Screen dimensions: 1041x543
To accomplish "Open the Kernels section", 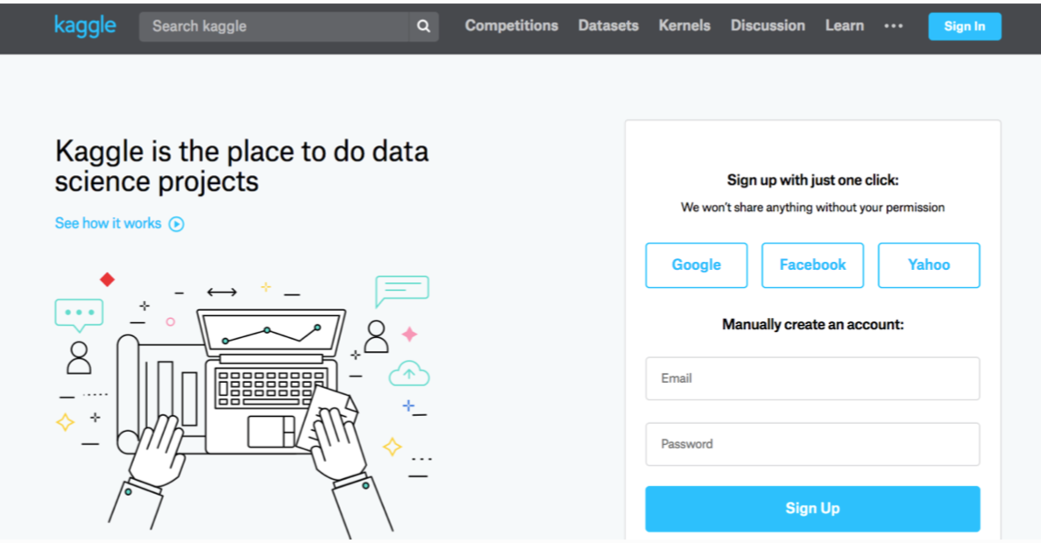I will pyautogui.click(x=684, y=26).
